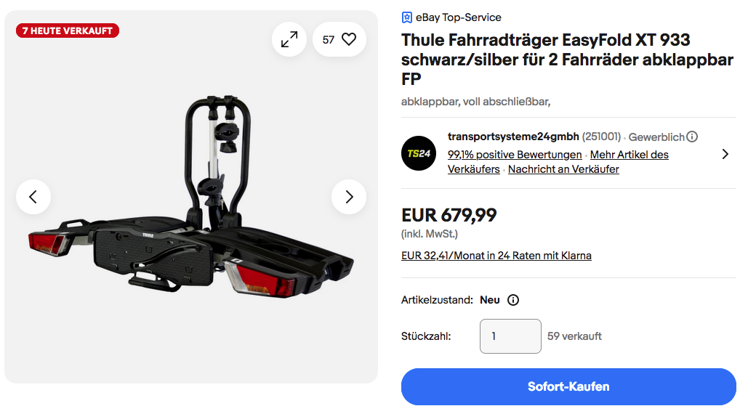The width and height of the screenshot is (748, 406).
Task: Click the eBay Top-Service label text
Action: click(x=459, y=17)
